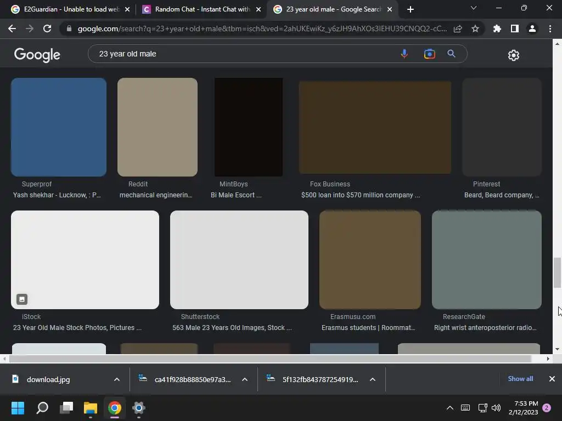Image resolution: width=562 pixels, height=421 pixels.
Task: Click the licensable badge on the iStock image
Action: click(22, 299)
